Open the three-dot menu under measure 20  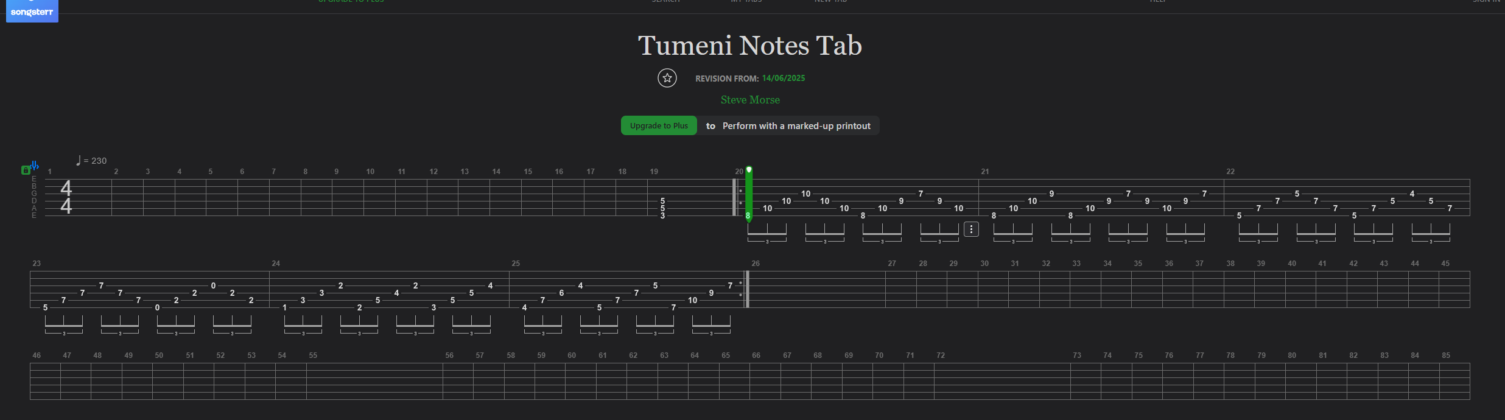(x=971, y=229)
